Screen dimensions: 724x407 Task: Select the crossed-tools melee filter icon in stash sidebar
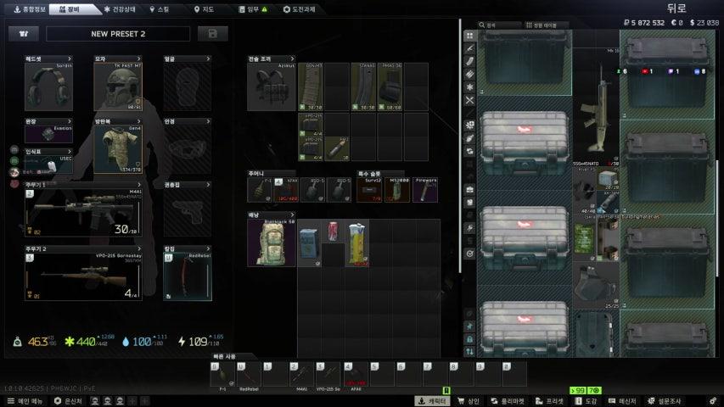pyautogui.click(x=469, y=100)
